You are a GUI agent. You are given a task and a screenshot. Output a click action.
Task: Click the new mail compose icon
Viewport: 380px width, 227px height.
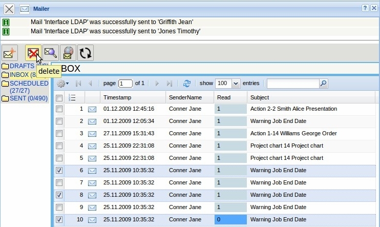(x=10, y=53)
